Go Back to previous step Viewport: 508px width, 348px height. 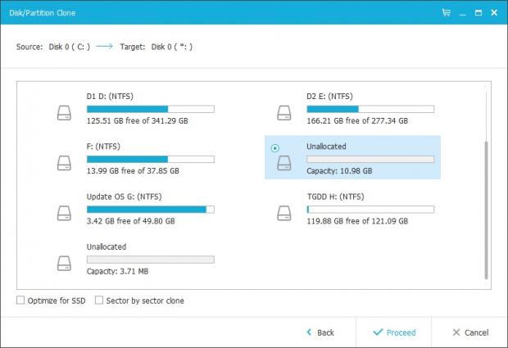point(319,332)
